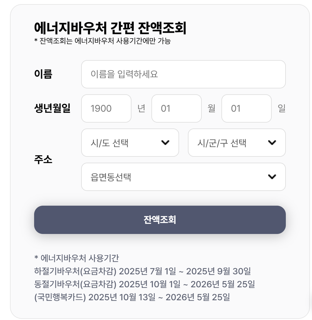Click the birth year field showing 1900
Screen dimensions: 312x320
(106, 109)
